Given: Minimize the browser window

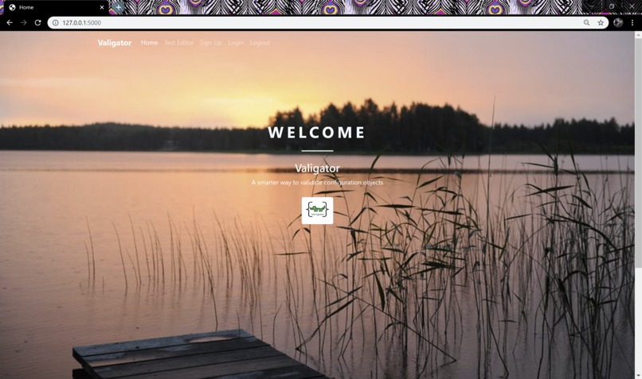Looking at the screenshot, I should [x=591, y=6].
